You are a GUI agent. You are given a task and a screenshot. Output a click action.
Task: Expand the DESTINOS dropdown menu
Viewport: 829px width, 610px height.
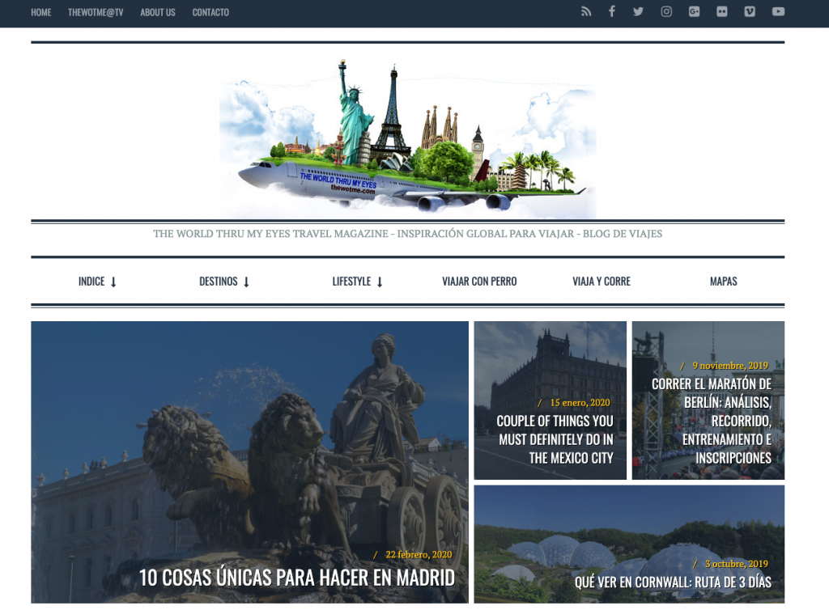224,282
